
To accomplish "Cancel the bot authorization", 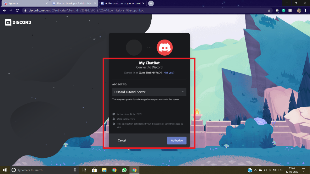I will 122,140.
